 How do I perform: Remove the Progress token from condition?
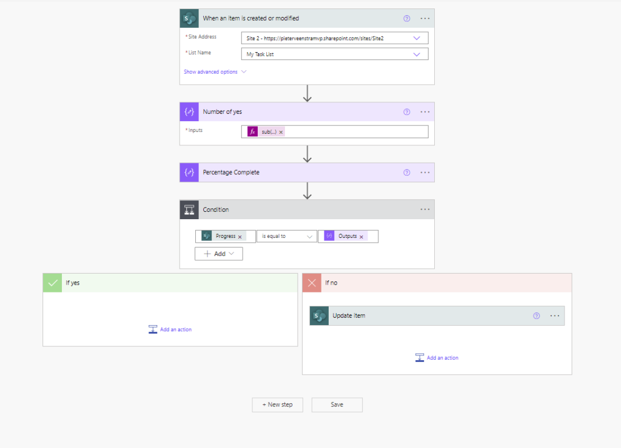240,237
